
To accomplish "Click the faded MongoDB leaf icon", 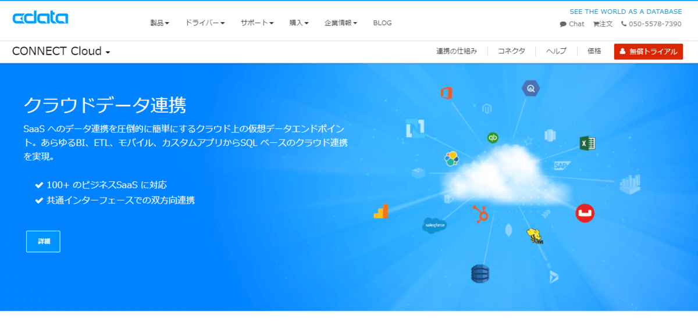I will [510, 231].
